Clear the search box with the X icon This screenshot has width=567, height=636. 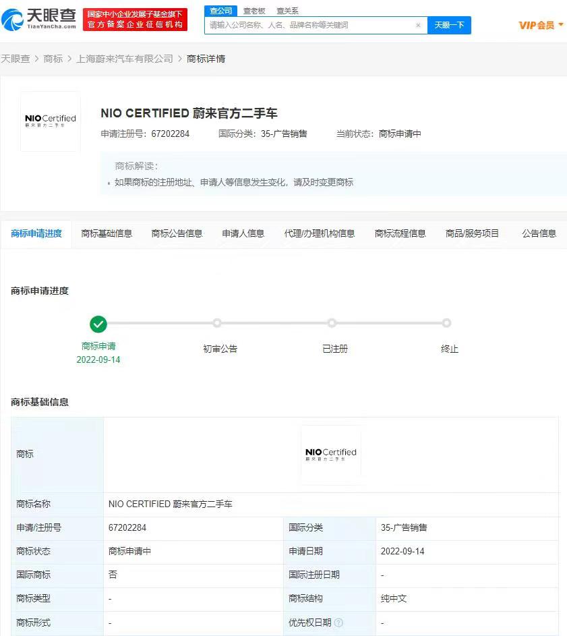pyautogui.click(x=418, y=26)
